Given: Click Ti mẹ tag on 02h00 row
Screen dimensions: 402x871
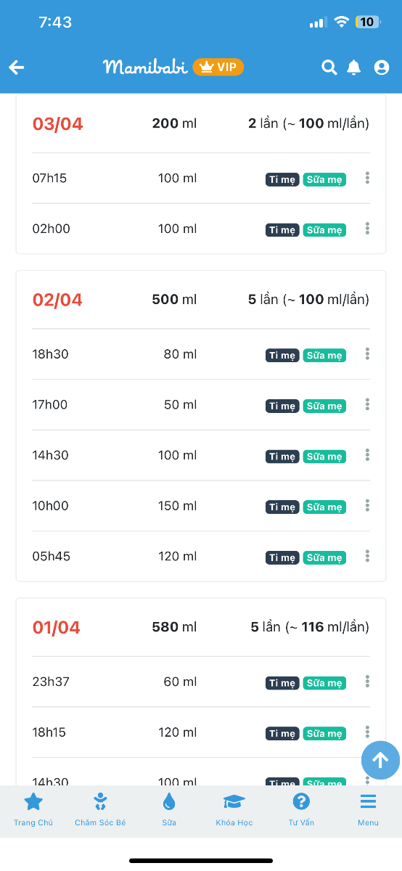Looking at the screenshot, I should 282,230.
